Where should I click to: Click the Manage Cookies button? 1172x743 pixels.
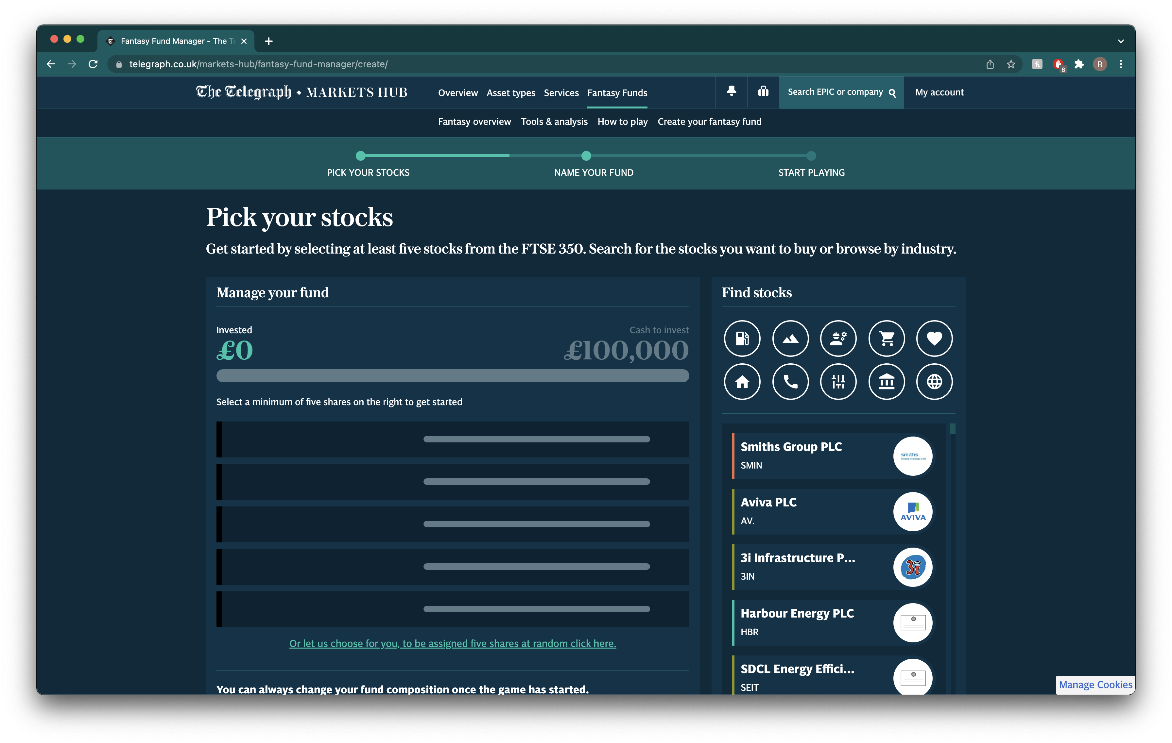click(1095, 685)
